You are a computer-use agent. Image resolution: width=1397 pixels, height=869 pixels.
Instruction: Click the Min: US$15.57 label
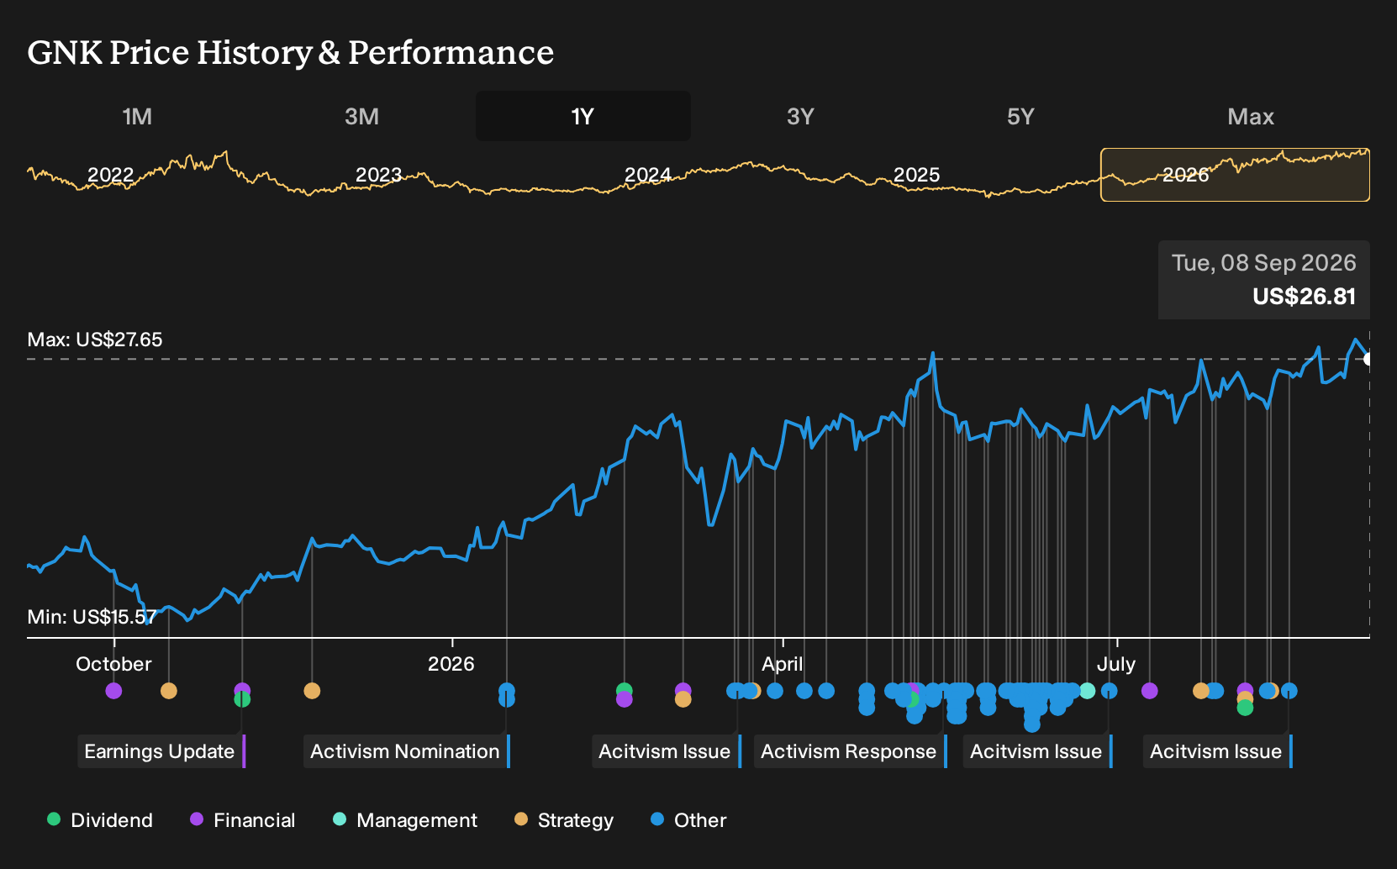click(92, 617)
